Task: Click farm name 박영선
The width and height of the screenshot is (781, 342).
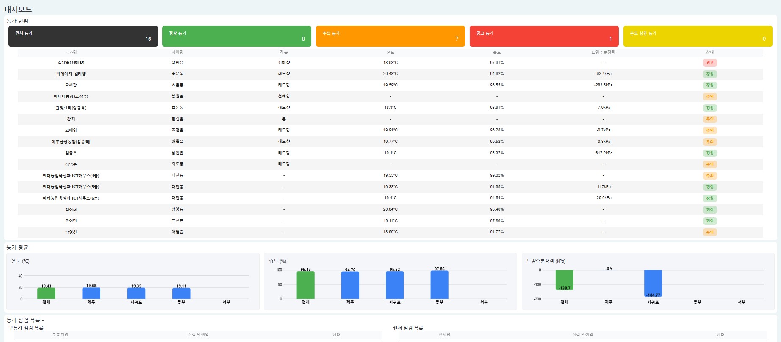Action: [71, 232]
